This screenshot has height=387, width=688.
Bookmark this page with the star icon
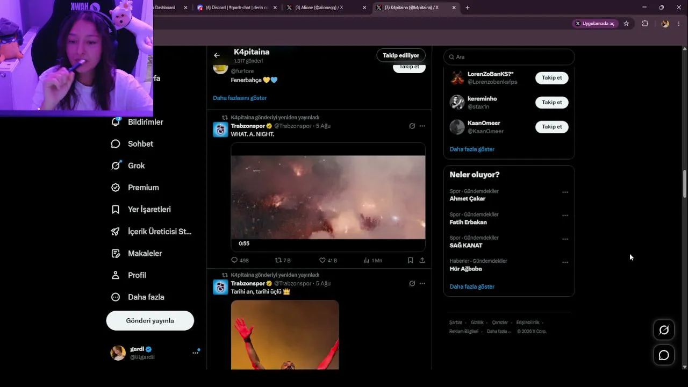(626, 24)
